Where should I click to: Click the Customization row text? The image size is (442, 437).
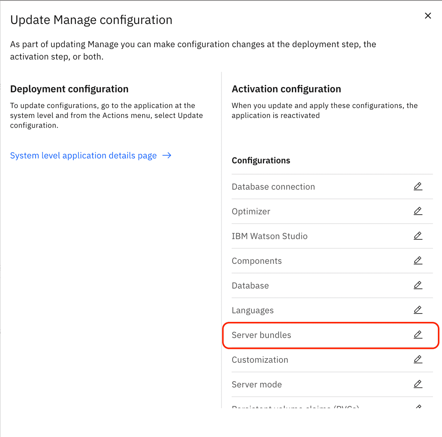click(260, 360)
